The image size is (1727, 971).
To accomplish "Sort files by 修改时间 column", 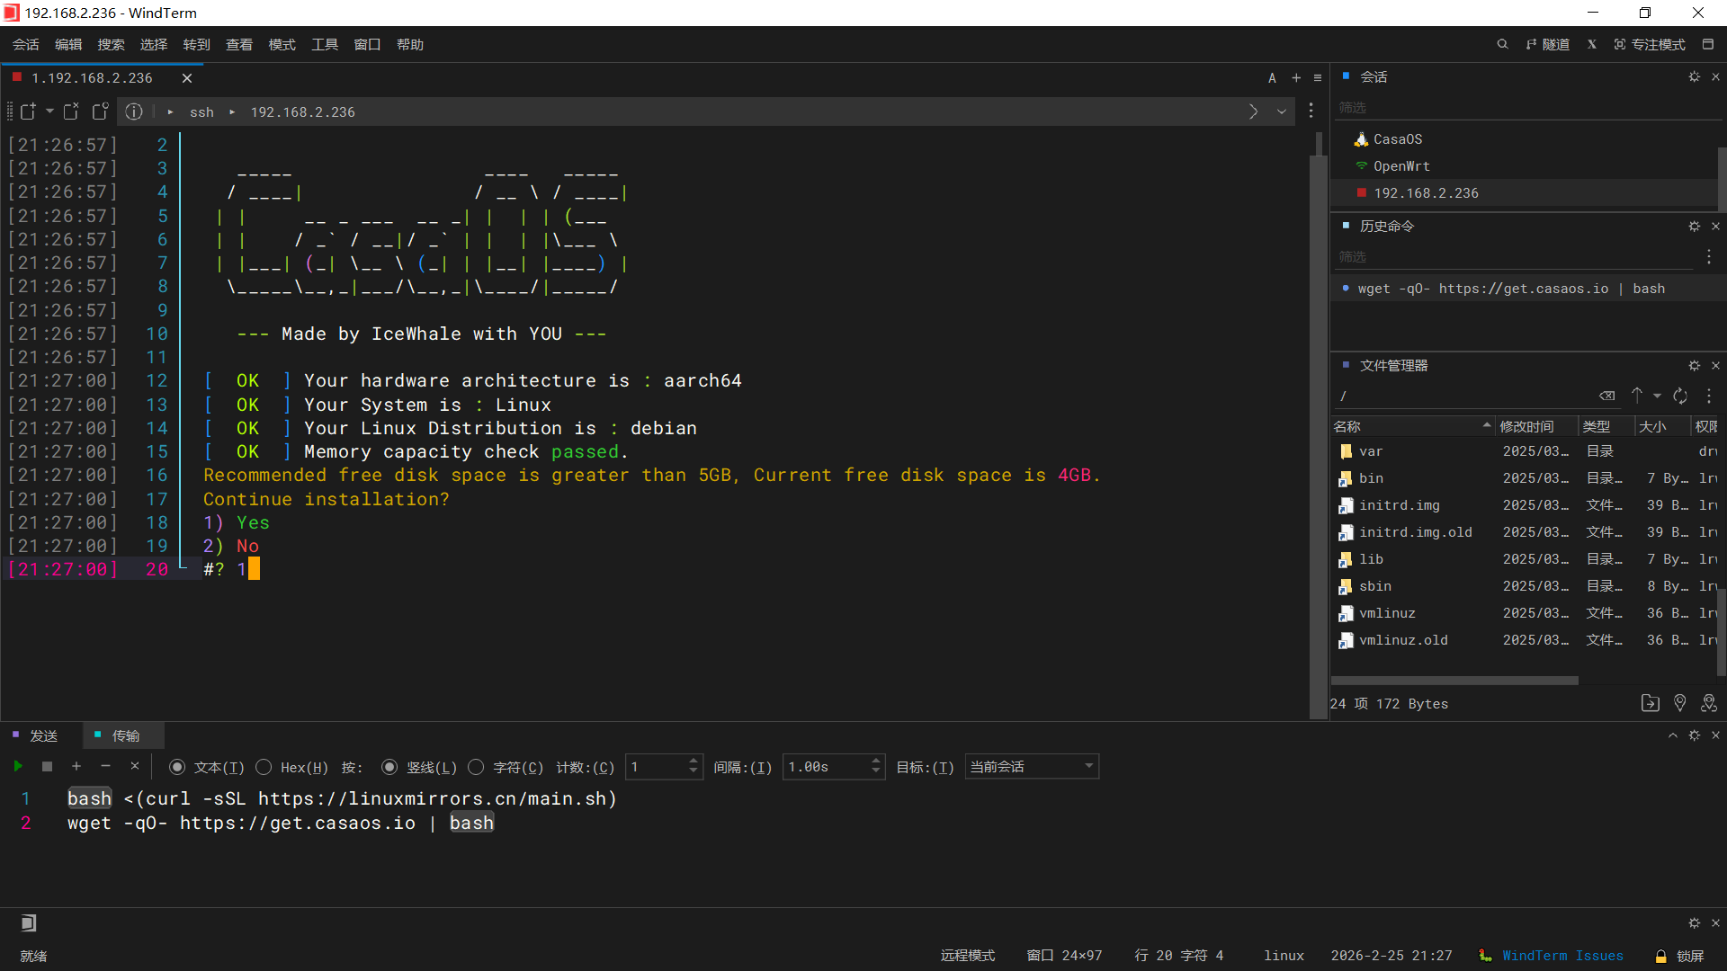I will [x=1537, y=426].
